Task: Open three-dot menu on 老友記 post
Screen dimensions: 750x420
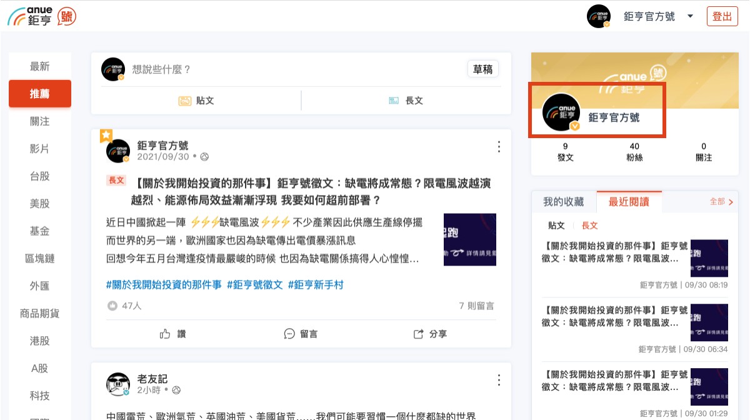Action: point(499,380)
